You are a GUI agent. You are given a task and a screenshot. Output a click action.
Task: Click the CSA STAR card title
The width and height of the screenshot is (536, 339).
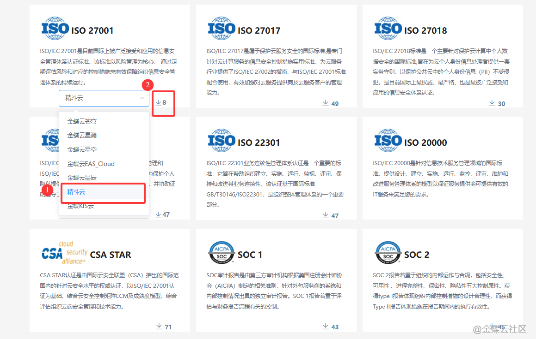111,255
